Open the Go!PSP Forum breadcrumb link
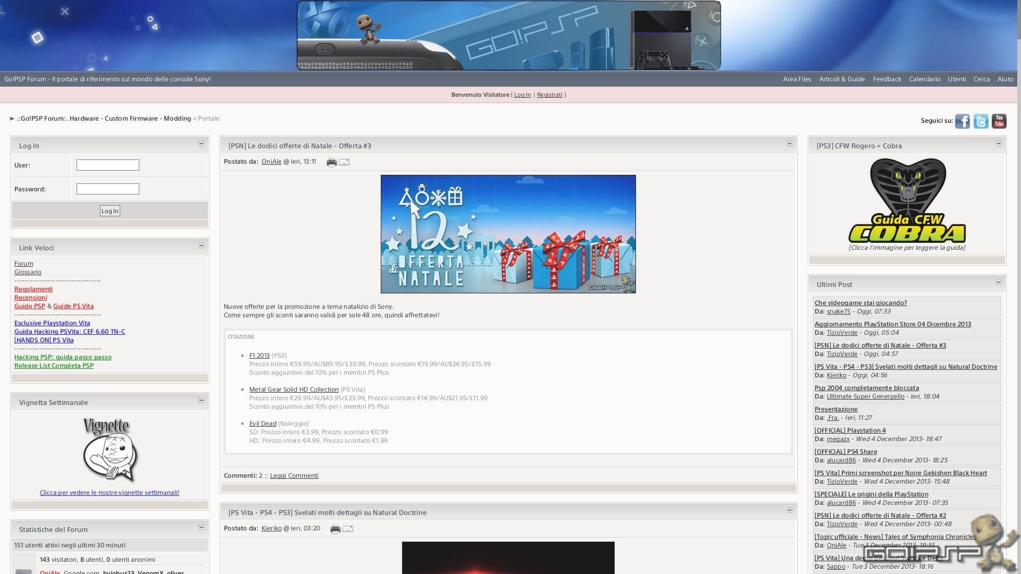This screenshot has height=574, width=1021. (x=104, y=119)
